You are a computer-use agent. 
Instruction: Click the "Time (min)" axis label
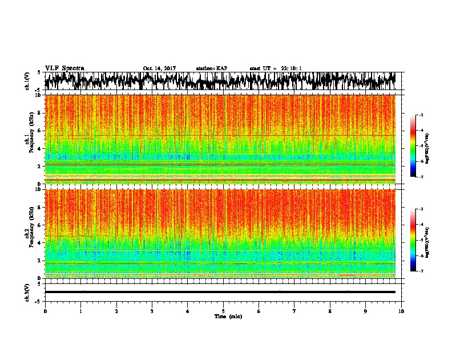pos(228,316)
